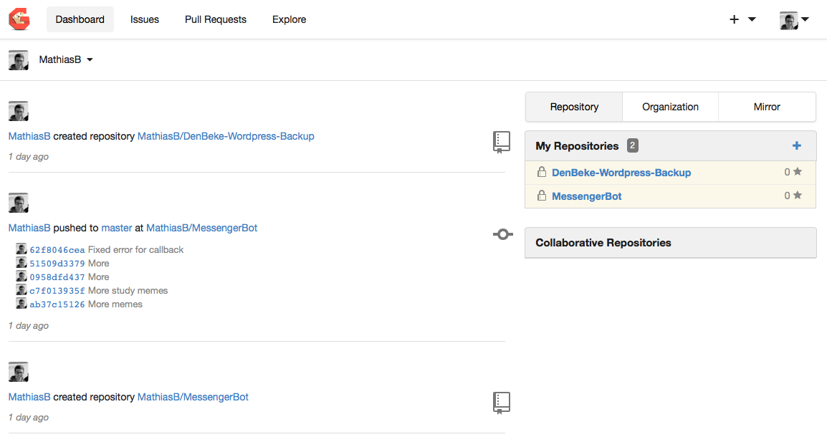Open commit 62f8046cea link
The width and height of the screenshot is (827, 442).
[x=57, y=250]
